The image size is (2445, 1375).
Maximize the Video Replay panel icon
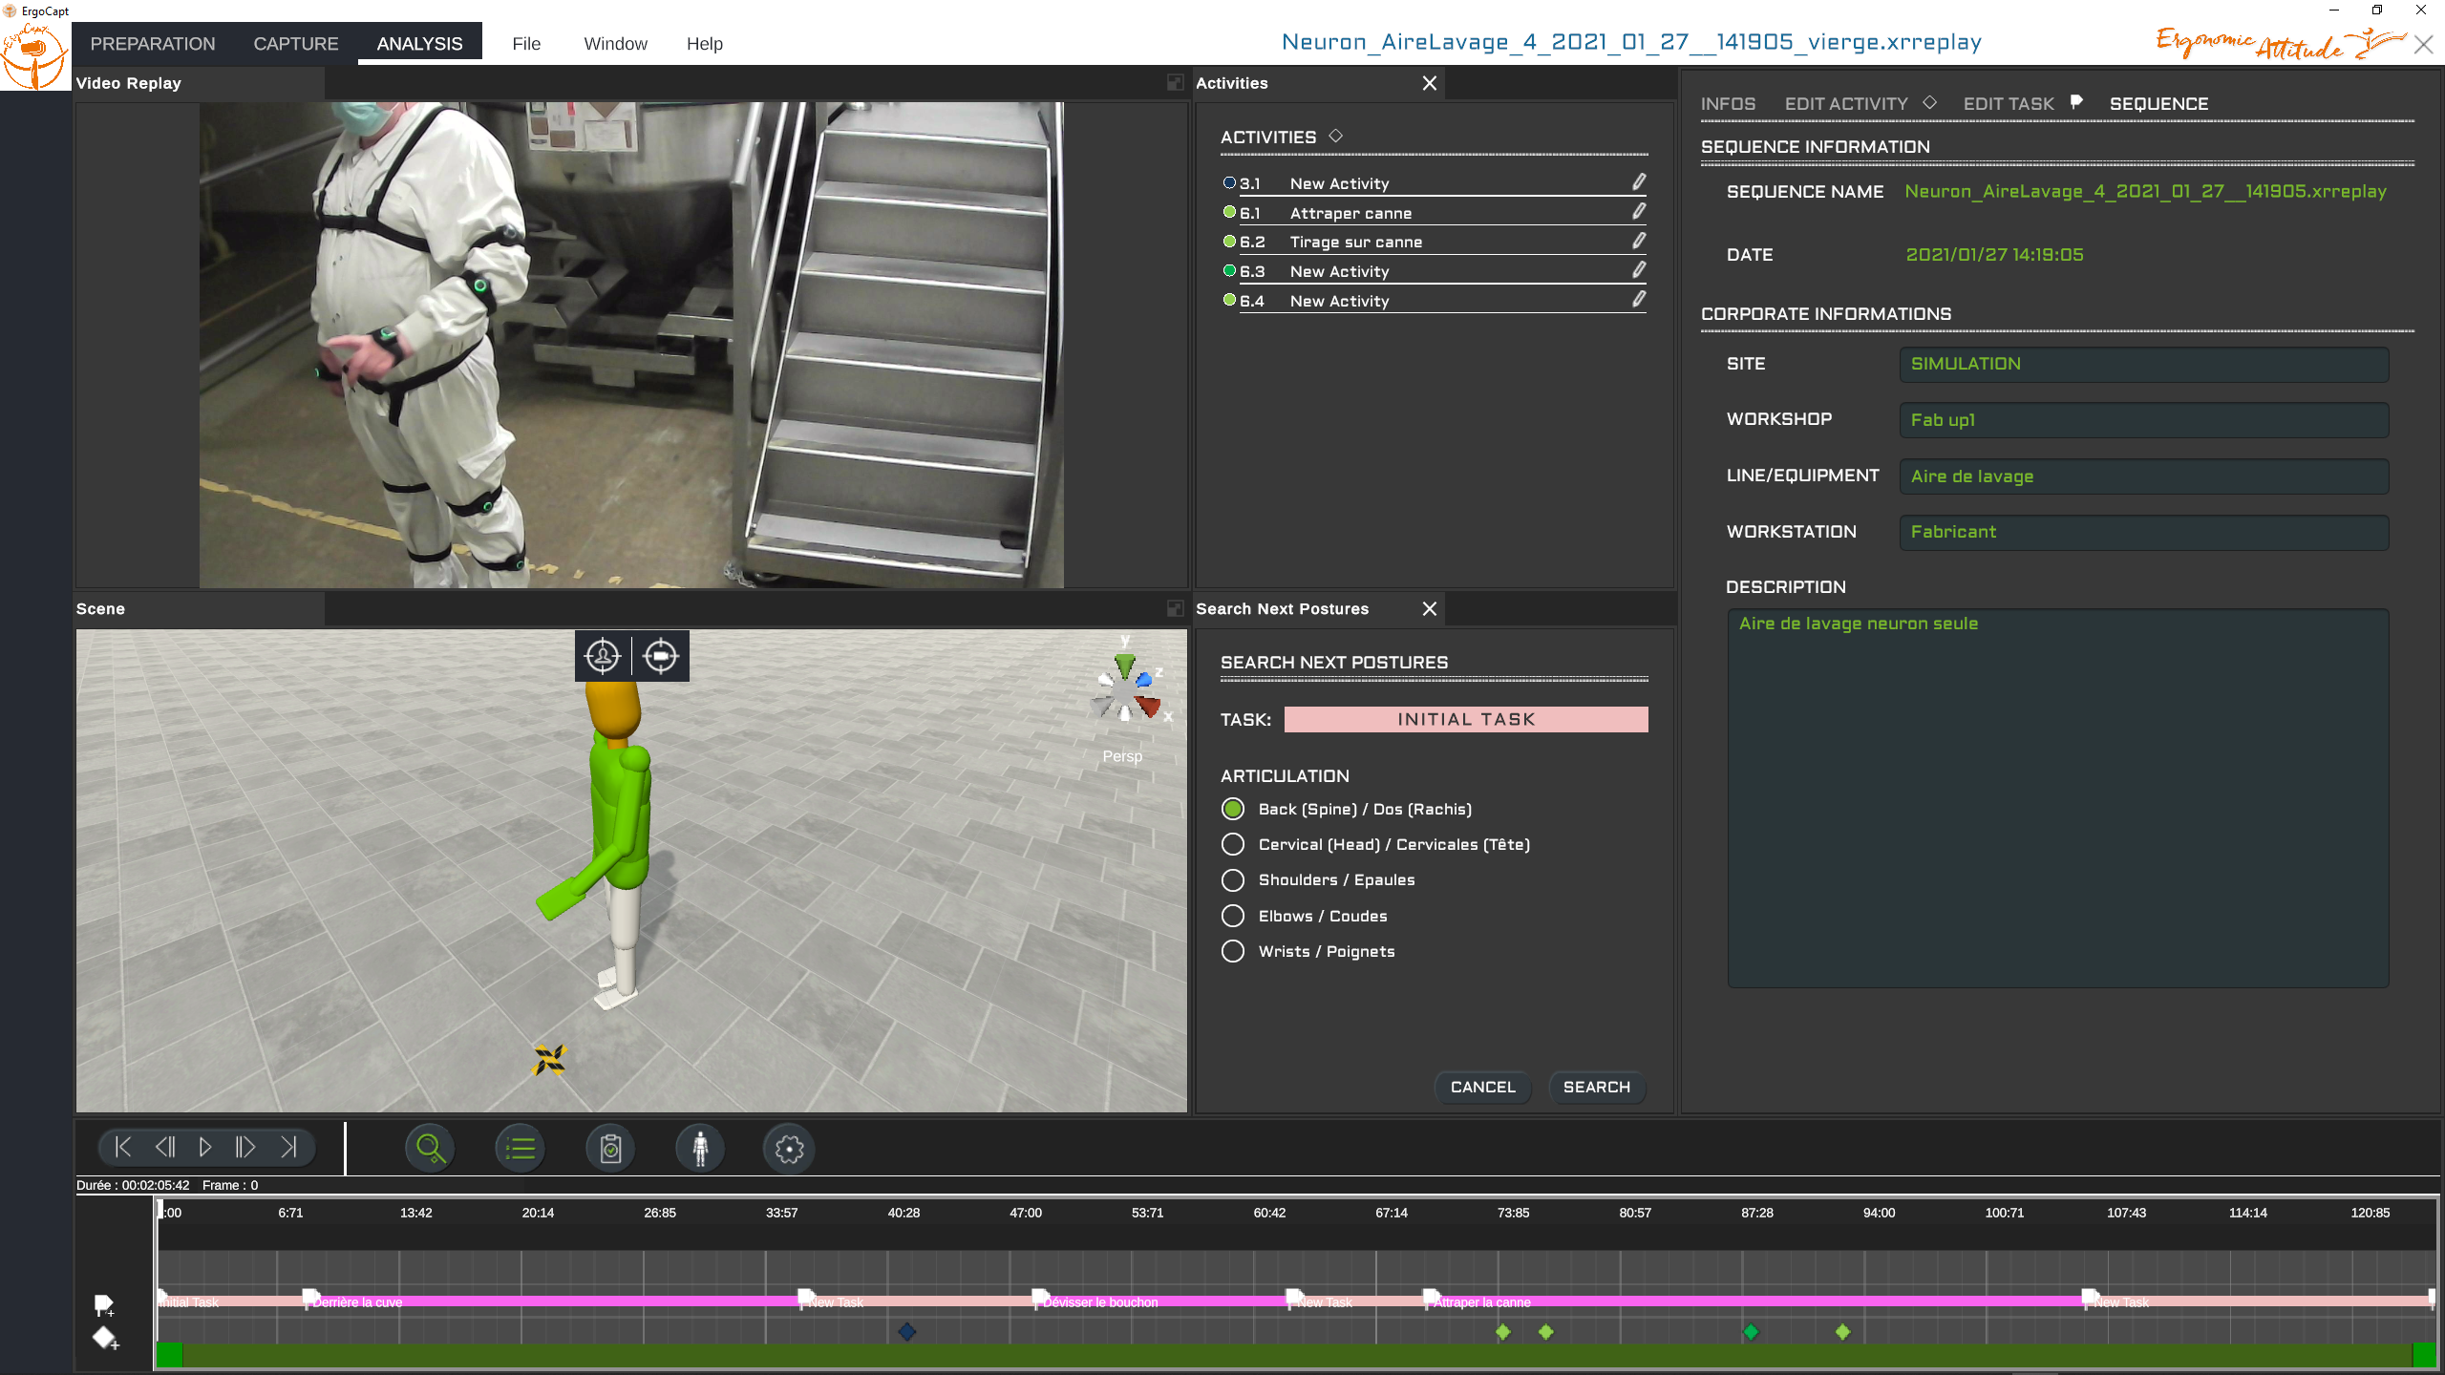(x=1175, y=83)
